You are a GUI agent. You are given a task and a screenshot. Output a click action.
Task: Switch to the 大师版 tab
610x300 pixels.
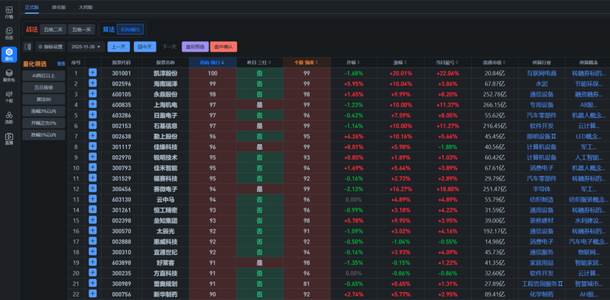click(86, 7)
